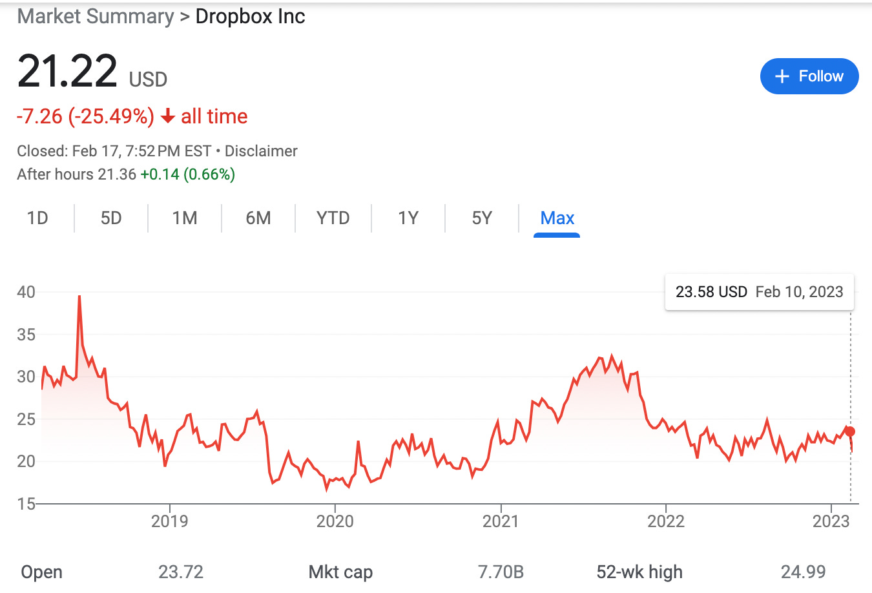Image resolution: width=872 pixels, height=593 pixels.
Task: Click the Dropbox Inc breadcrumb title
Action: click(250, 16)
